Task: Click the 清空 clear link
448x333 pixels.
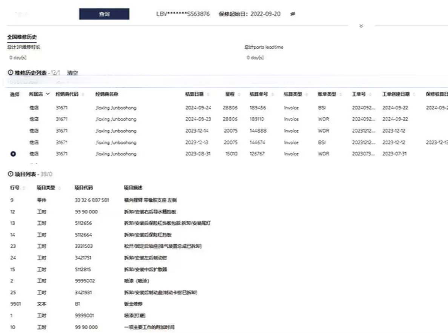Action: pyautogui.click(x=73, y=72)
